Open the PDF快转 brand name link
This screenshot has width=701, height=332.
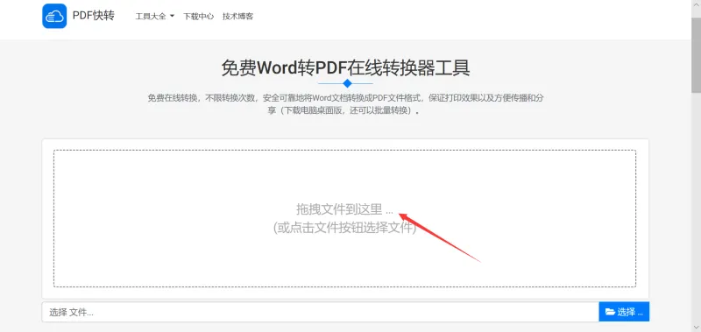click(94, 16)
